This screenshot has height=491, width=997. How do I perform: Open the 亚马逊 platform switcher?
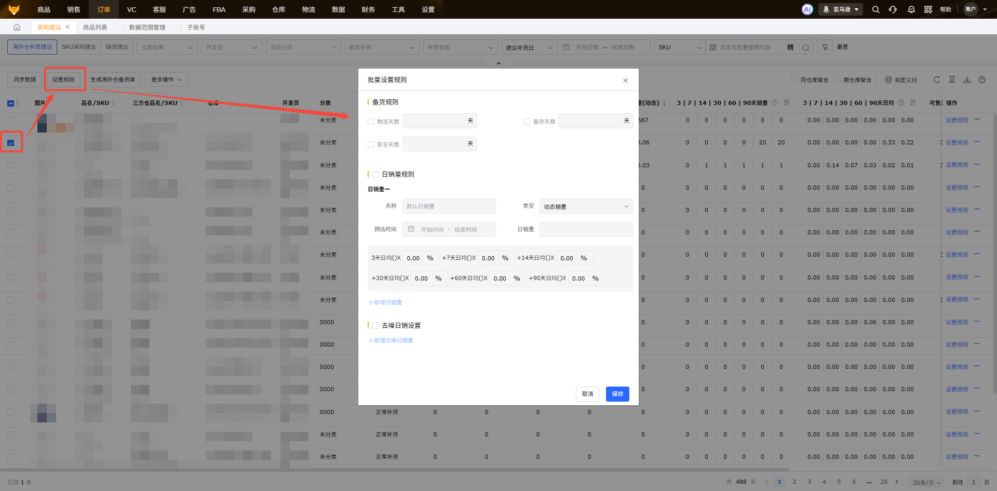[841, 9]
